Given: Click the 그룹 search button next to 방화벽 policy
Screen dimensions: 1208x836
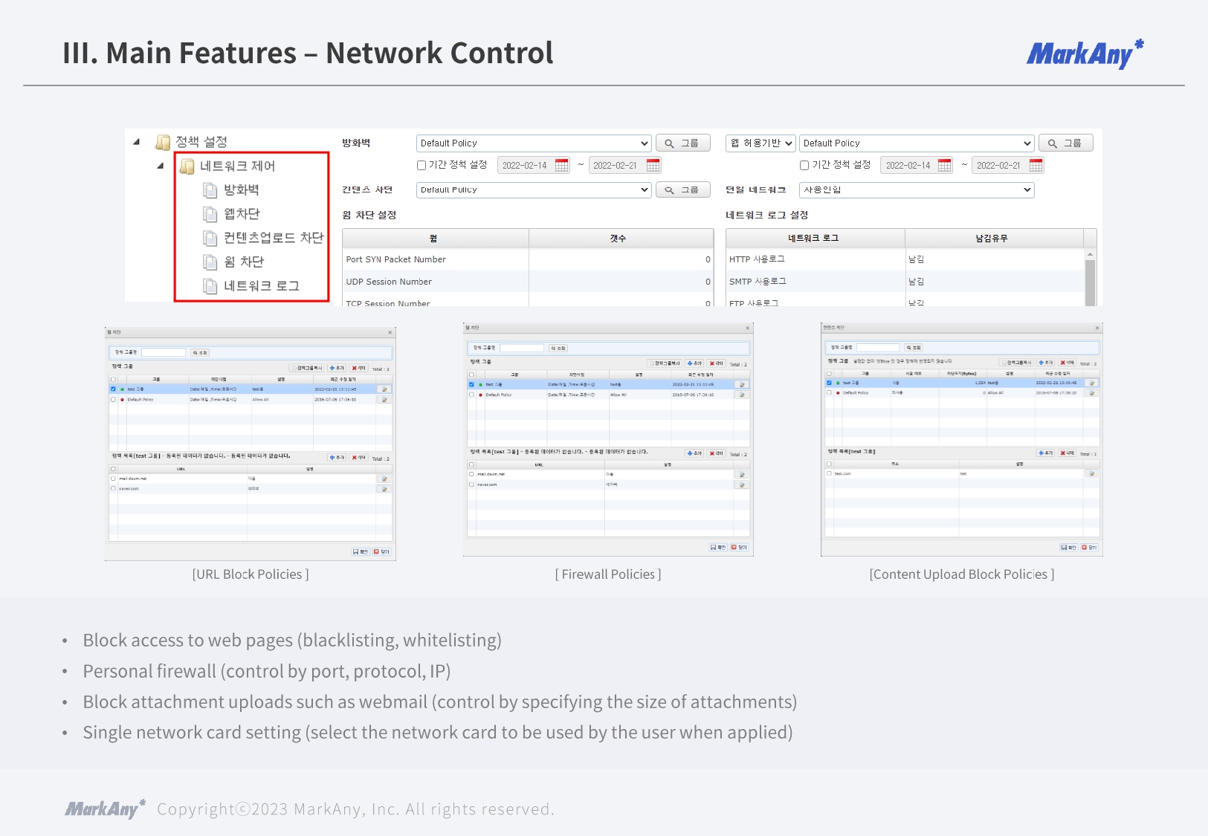Looking at the screenshot, I should (x=682, y=143).
